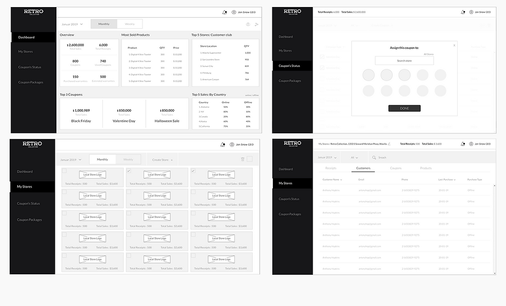This screenshot has width=506, height=306.
Task: Click the RETRO logo in the Coupon's Status screen
Action: click(x=293, y=12)
